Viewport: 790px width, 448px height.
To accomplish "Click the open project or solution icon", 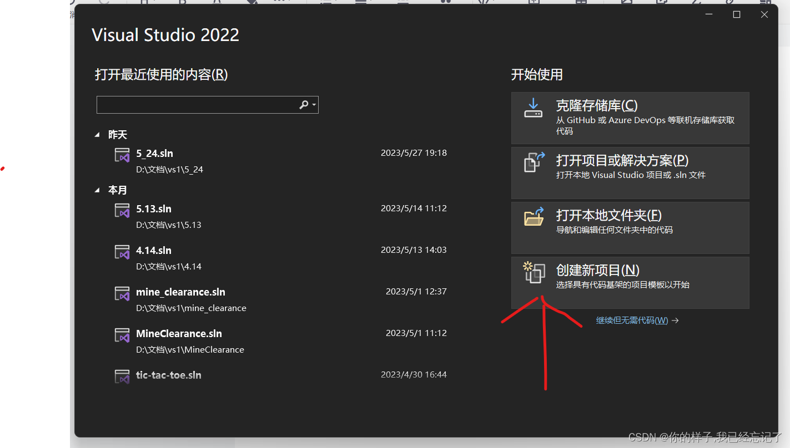I will click(x=535, y=162).
